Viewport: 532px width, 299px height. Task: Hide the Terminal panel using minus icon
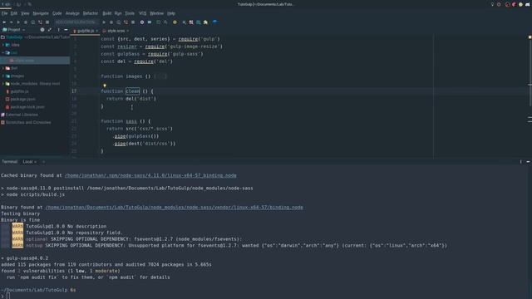pyautogui.click(x=529, y=162)
